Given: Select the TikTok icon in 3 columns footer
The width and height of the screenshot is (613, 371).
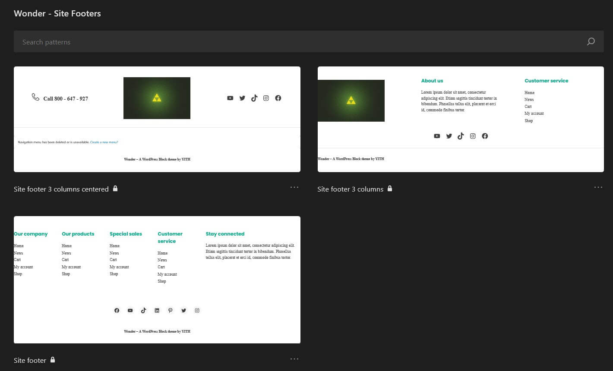Looking at the screenshot, I should [x=461, y=136].
